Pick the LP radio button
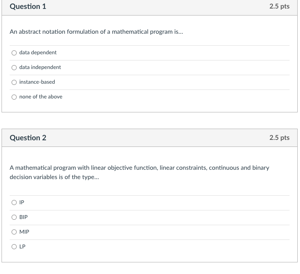Image resolution: width=300 pixels, height=274 pixels. pos(14,246)
